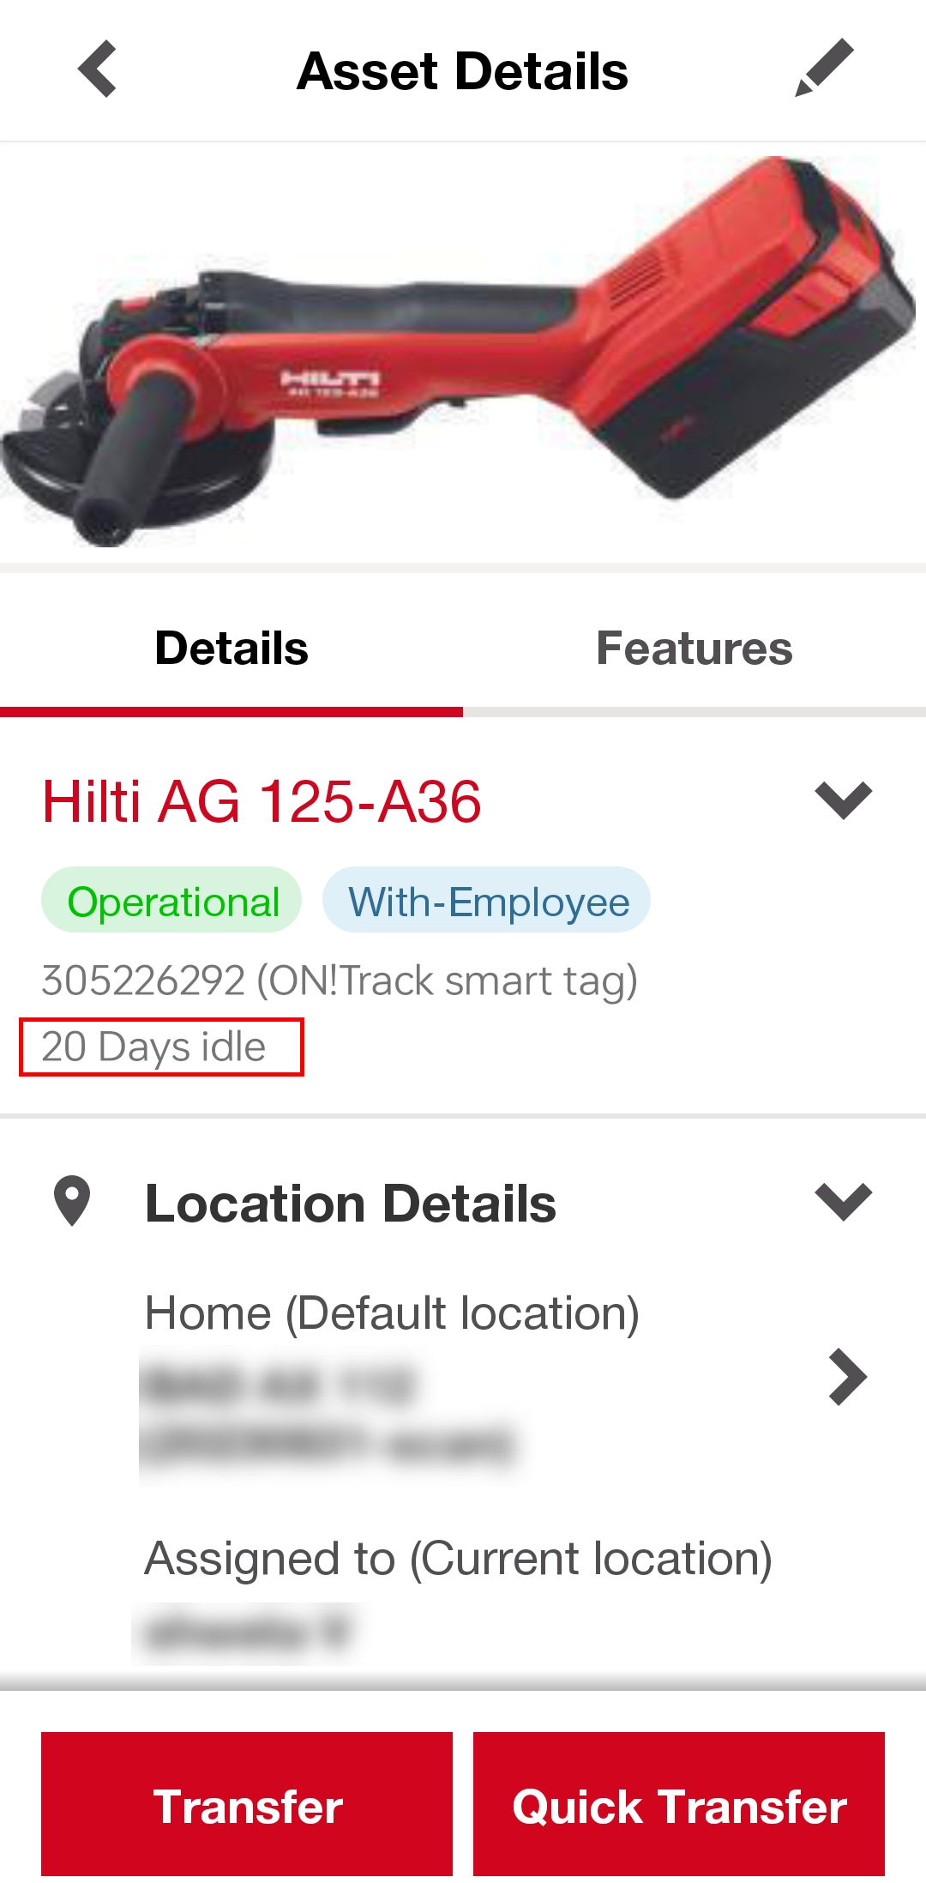Collapse the Hilti AG 125-A36 section
This screenshot has width=926, height=1883.
(x=843, y=800)
